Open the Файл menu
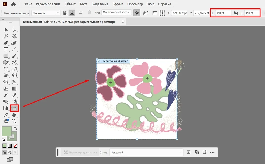Image resolution: width=265 pixels, height=164 pixels. tap(28, 4)
